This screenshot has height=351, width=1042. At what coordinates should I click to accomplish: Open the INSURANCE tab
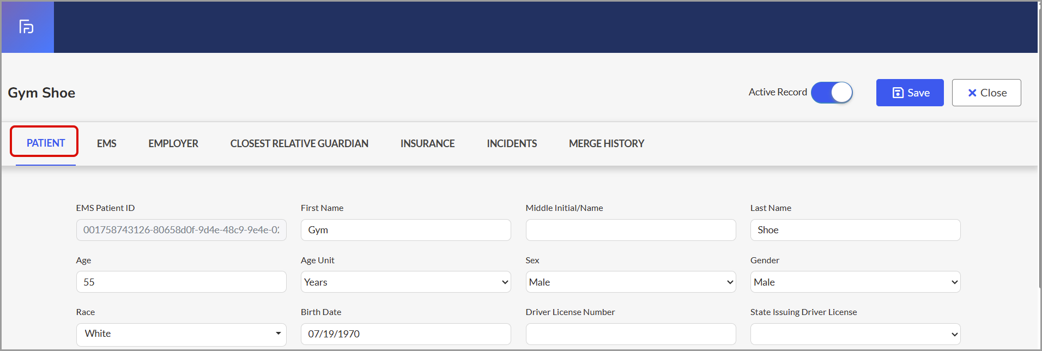tap(427, 144)
